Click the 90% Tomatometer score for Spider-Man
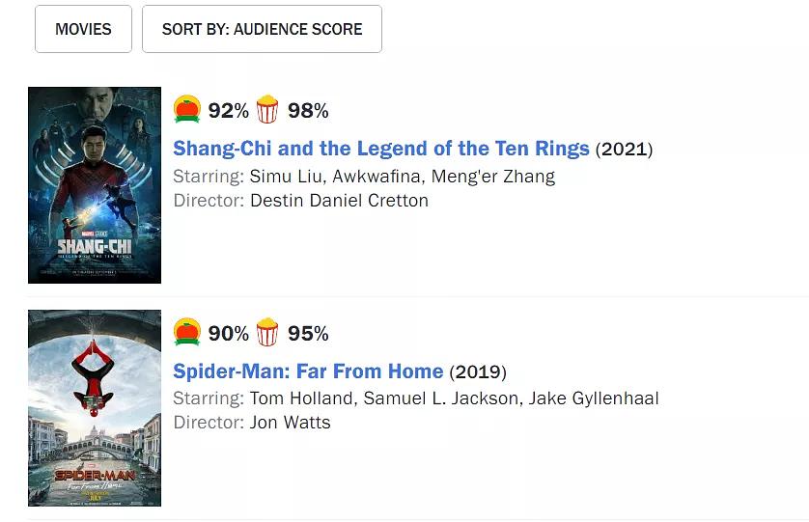 [x=229, y=334]
